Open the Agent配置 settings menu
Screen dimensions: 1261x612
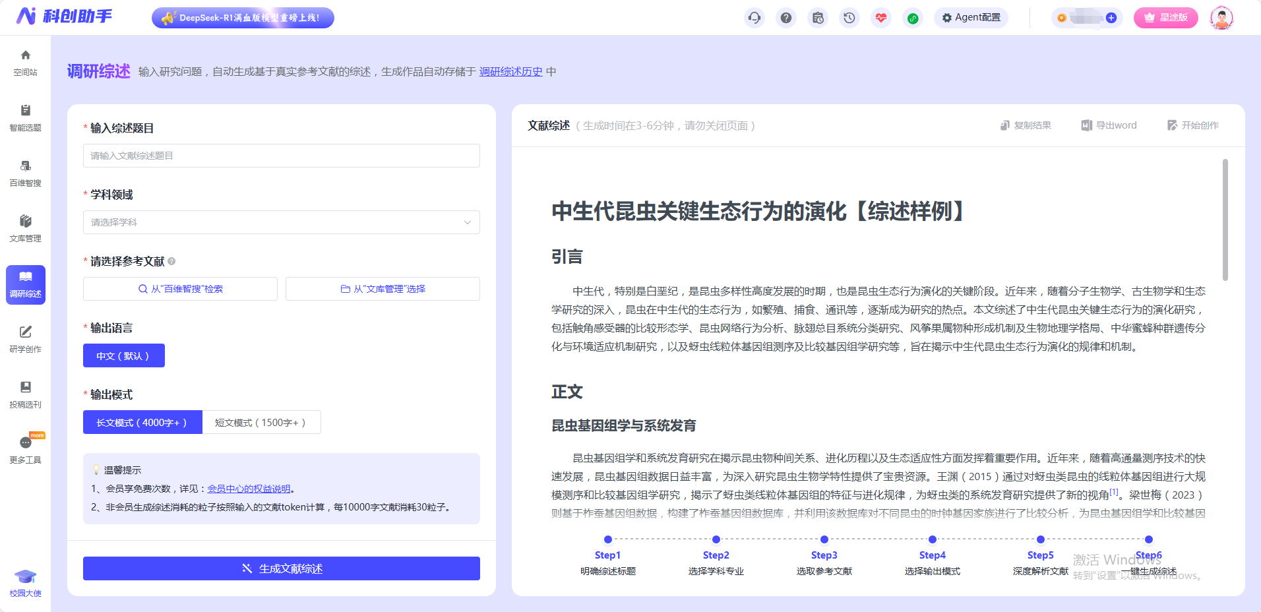[x=971, y=18]
